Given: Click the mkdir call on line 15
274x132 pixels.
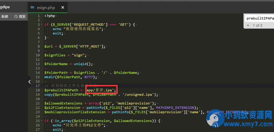Looking at the screenshot, I should pos(50,77).
